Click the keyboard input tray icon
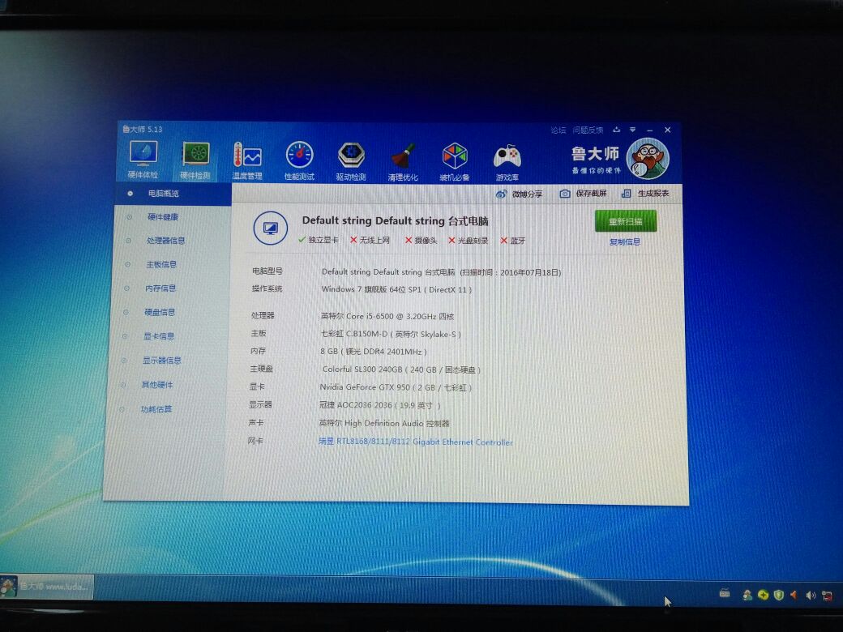 [x=725, y=593]
